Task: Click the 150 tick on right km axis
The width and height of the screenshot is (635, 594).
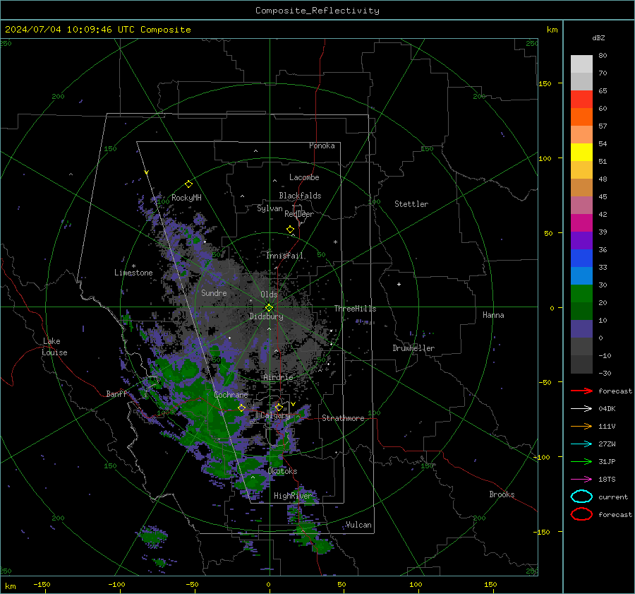Action: click(x=545, y=83)
